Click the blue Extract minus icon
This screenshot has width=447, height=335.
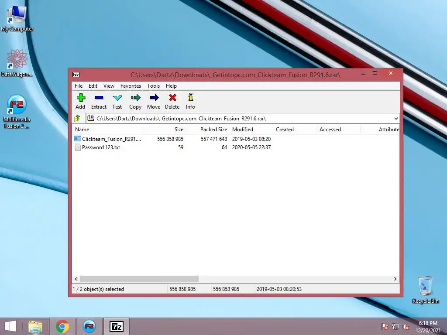99,98
